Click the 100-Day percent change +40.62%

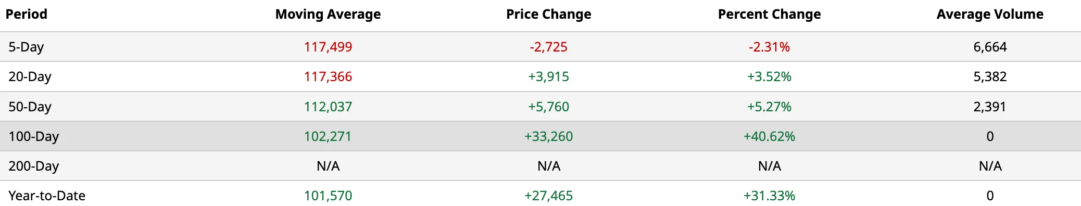(769, 136)
